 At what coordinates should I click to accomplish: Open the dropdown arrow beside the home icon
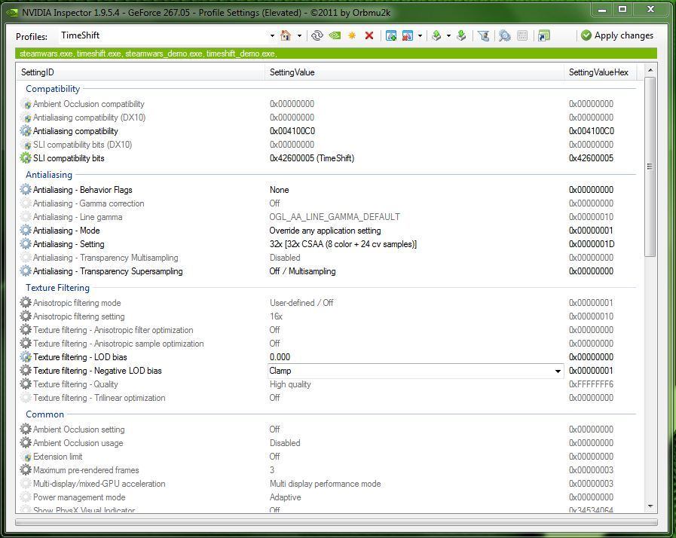[299, 35]
